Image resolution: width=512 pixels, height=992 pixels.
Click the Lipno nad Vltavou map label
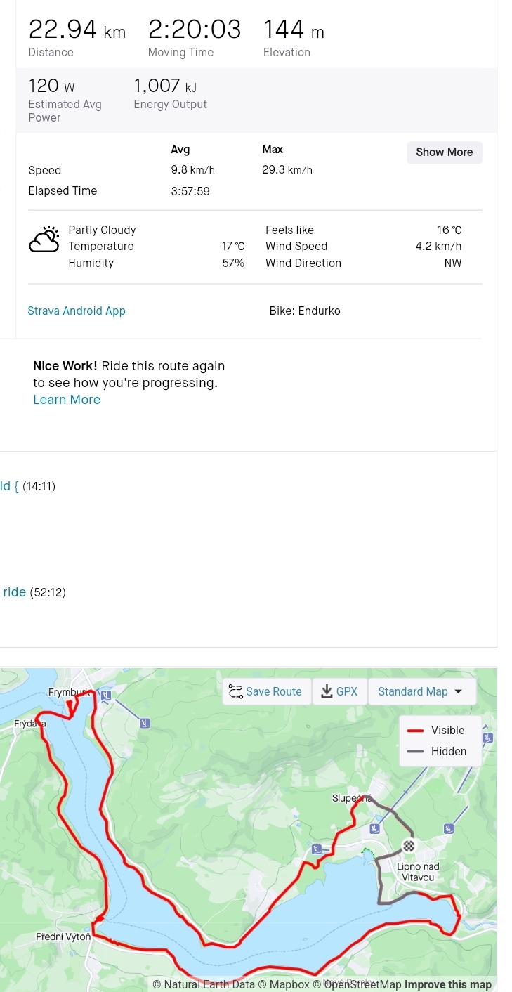(418, 872)
